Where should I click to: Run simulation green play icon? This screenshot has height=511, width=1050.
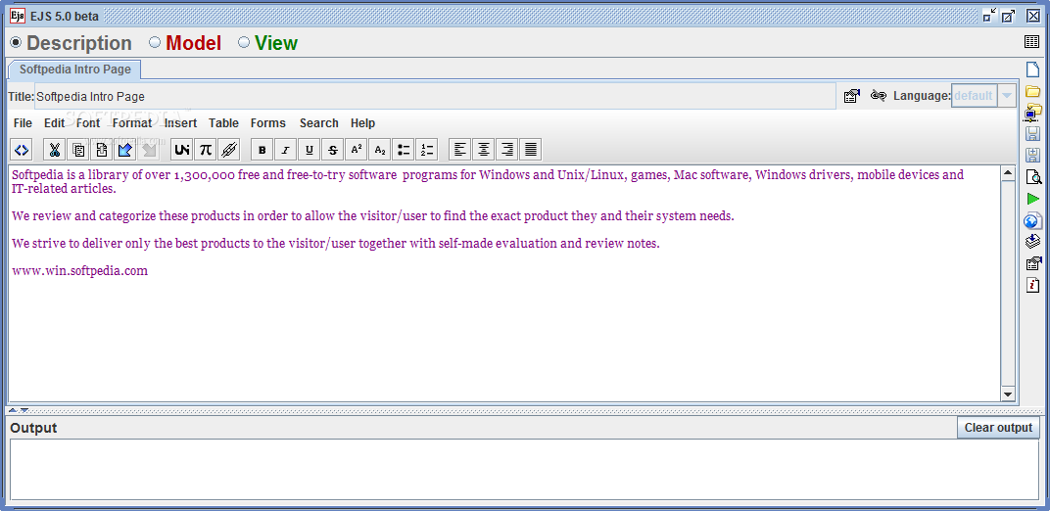click(1033, 199)
